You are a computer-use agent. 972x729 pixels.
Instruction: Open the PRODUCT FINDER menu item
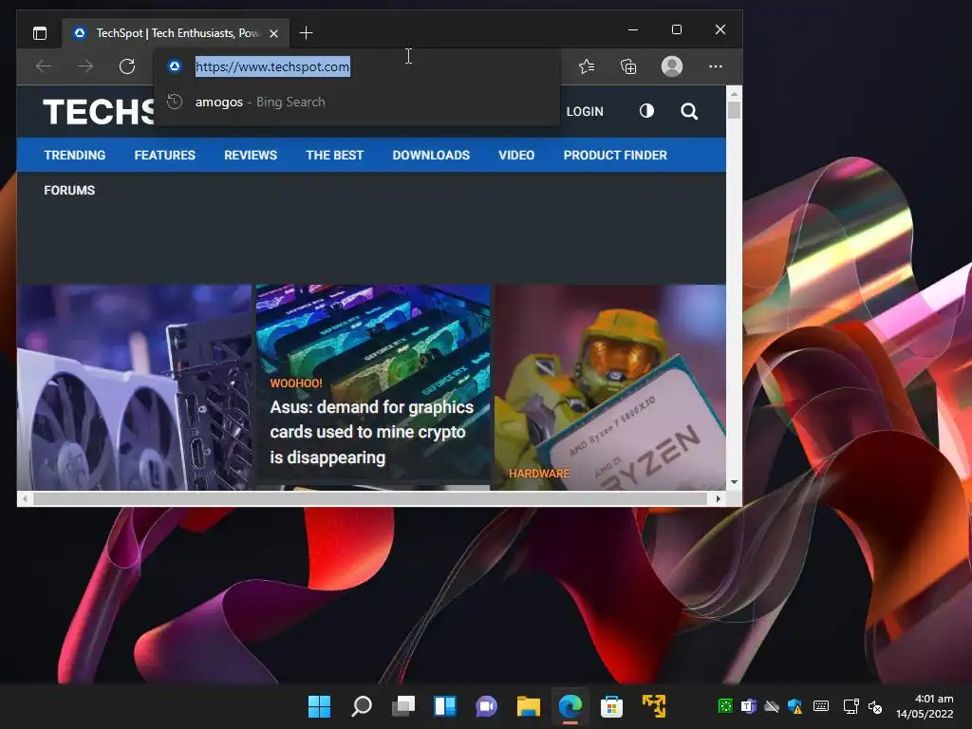point(615,155)
